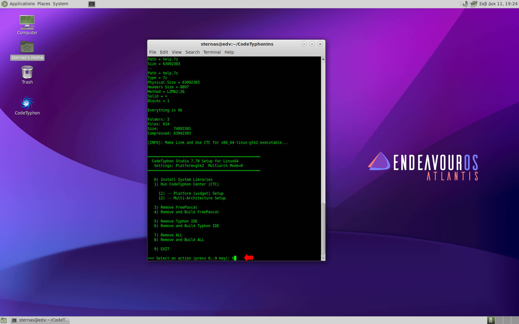Click '3) Remove FreePascal' line

pos(175,207)
